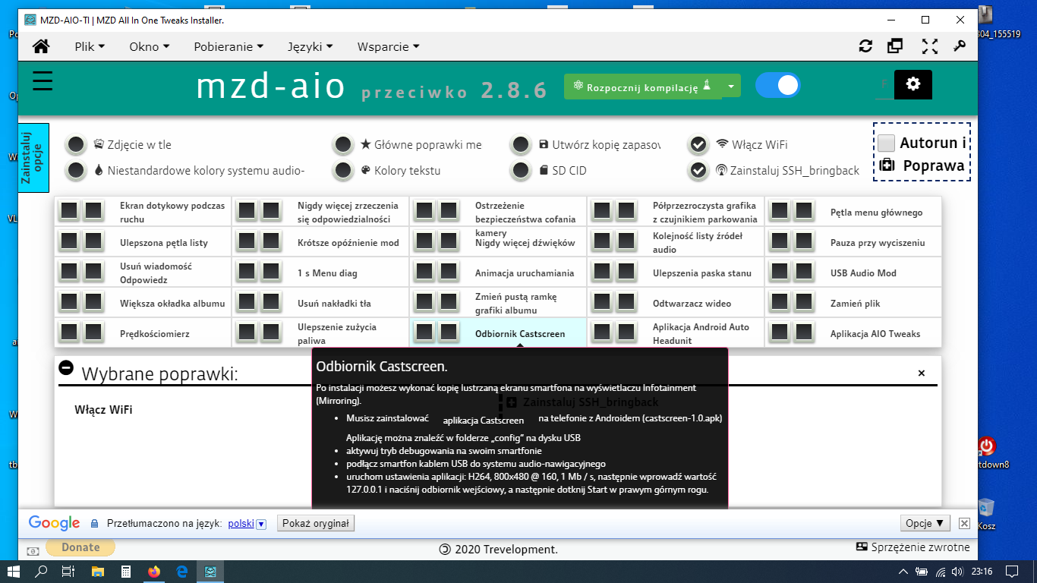Viewport: 1037px width, 583px height.
Task: Toggle fullscreen with the expand arrows icon
Action: coord(929,46)
